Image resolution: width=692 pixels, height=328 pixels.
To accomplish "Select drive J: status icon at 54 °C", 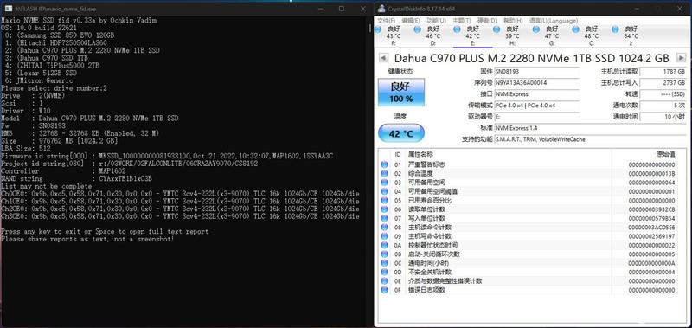I will pyautogui.click(x=616, y=29).
